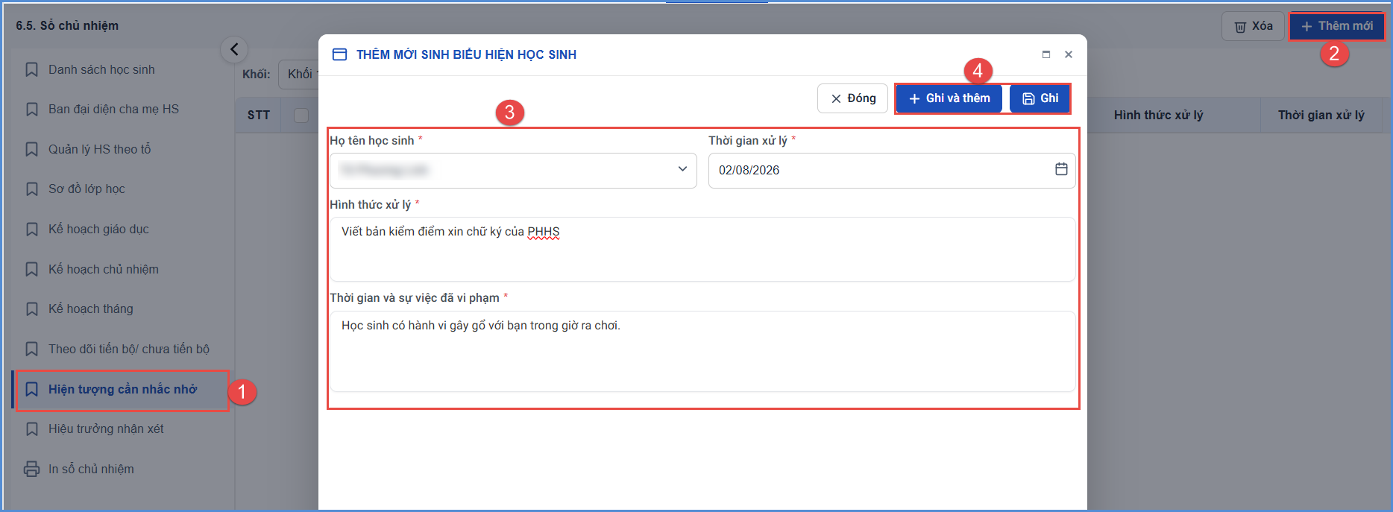Click printer icon beside In sổ chủ nhiệm
Screen dimensions: 1393x512
pyautogui.click(x=32, y=469)
